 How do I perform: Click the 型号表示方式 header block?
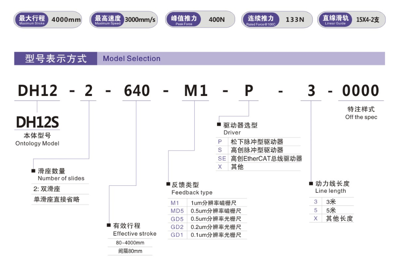tap(56, 58)
